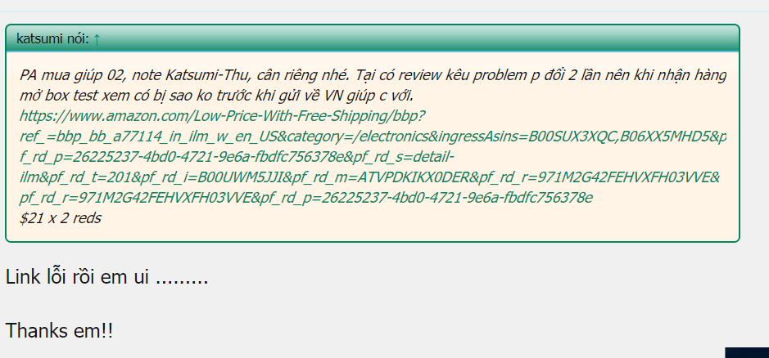Screen dimensions: 769x358
Task: Click the katsumi nói quote header text
Action: pyautogui.click(x=53, y=39)
